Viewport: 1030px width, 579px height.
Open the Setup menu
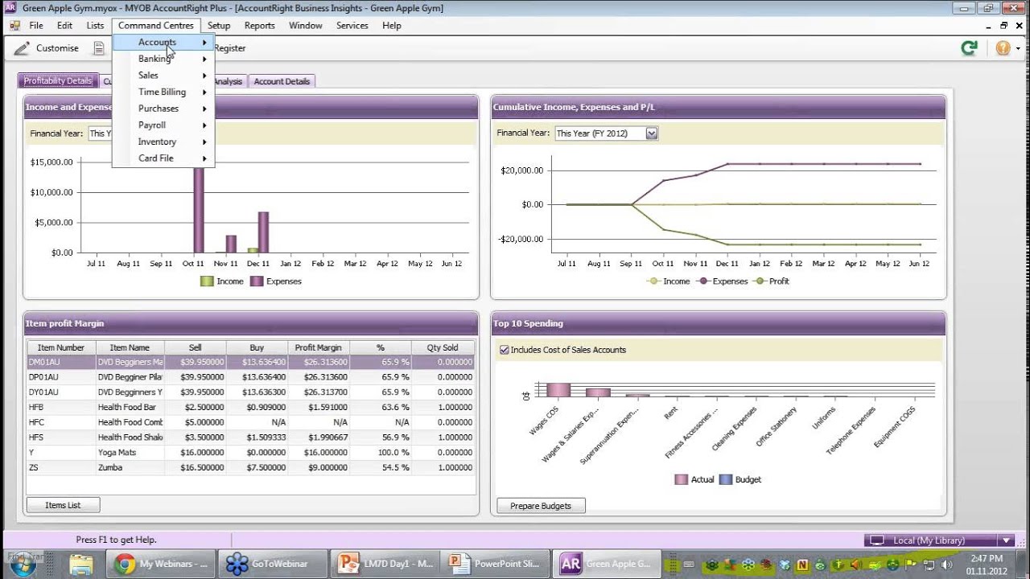coord(219,26)
